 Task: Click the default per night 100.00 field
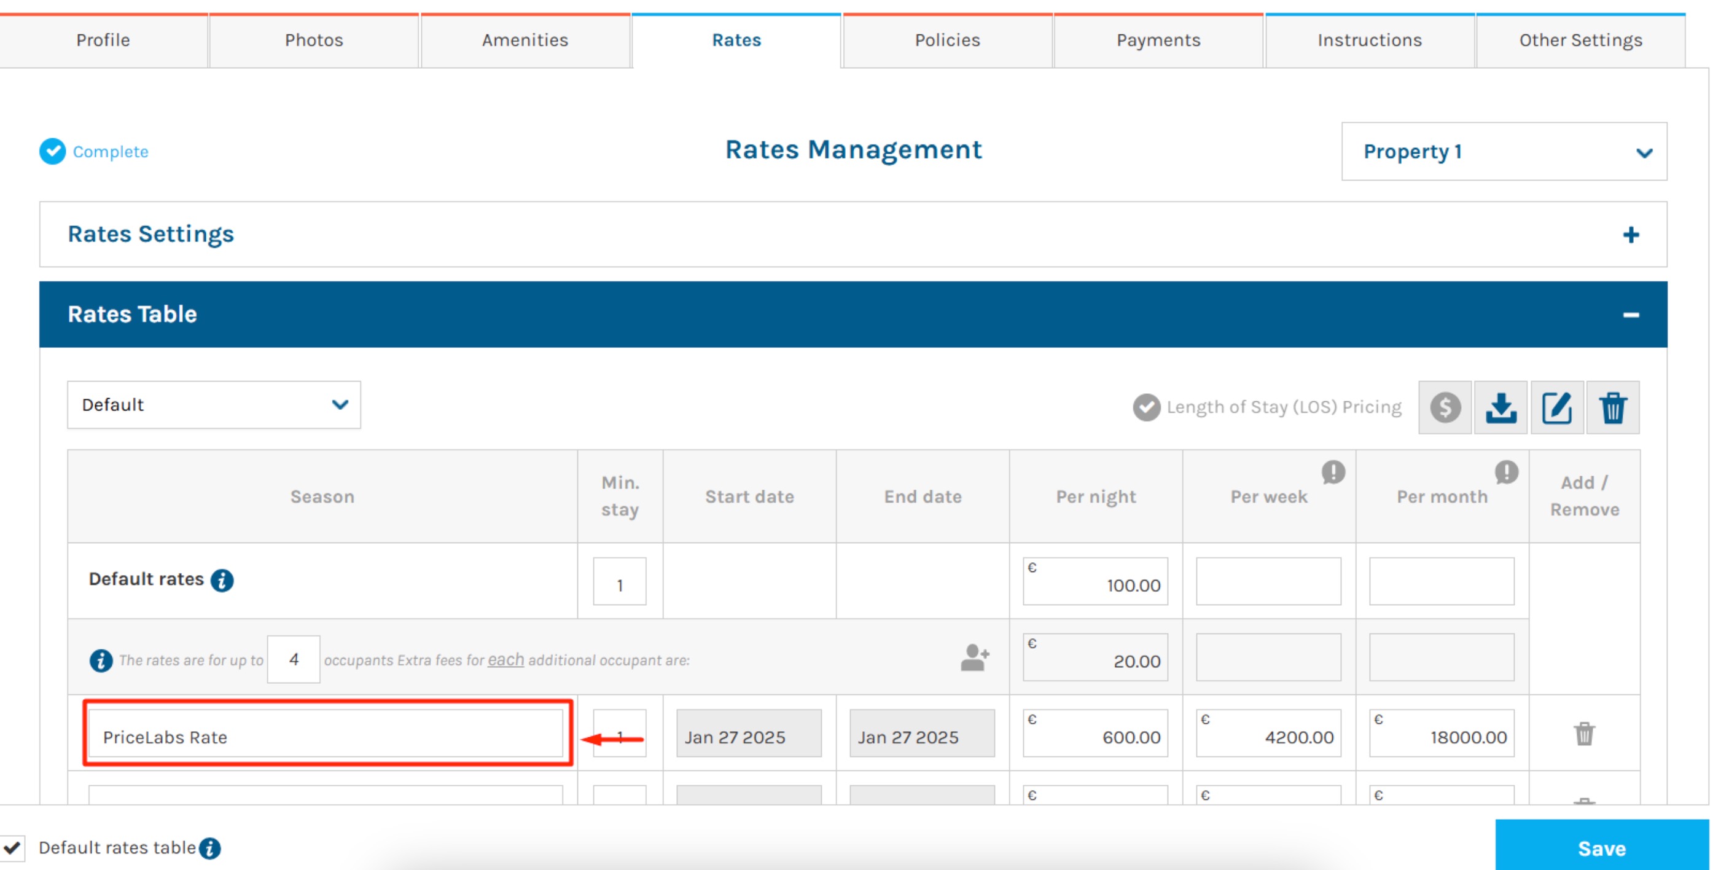coord(1096,582)
